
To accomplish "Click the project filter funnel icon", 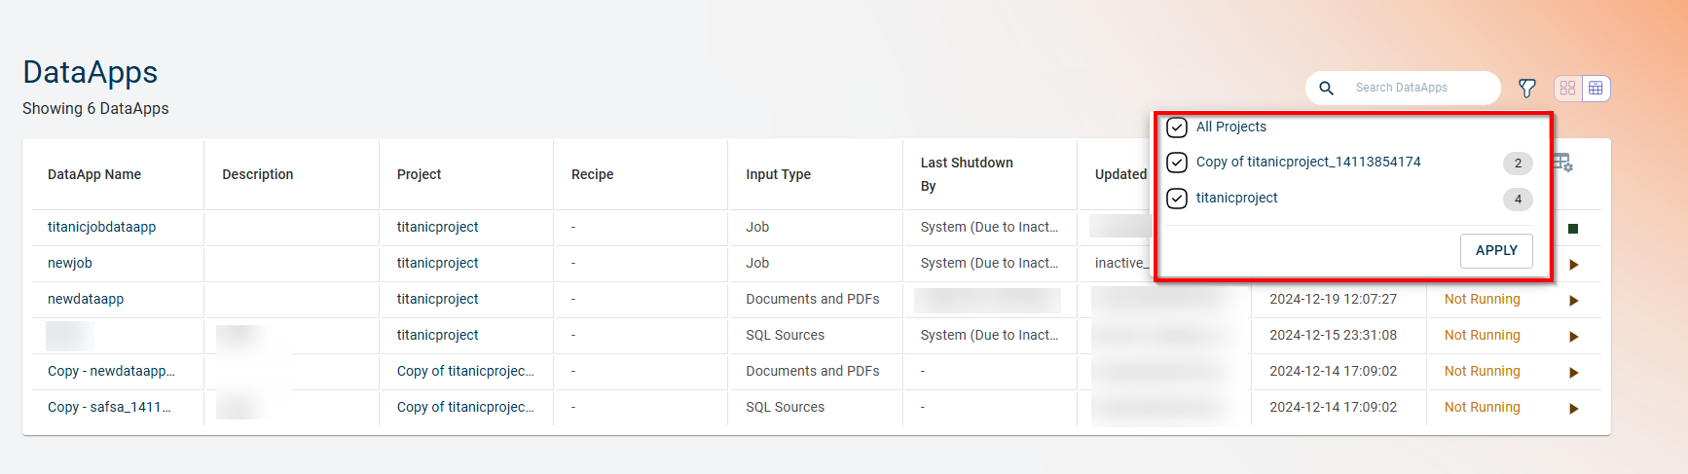I will pyautogui.click(x=1526, y=89).
